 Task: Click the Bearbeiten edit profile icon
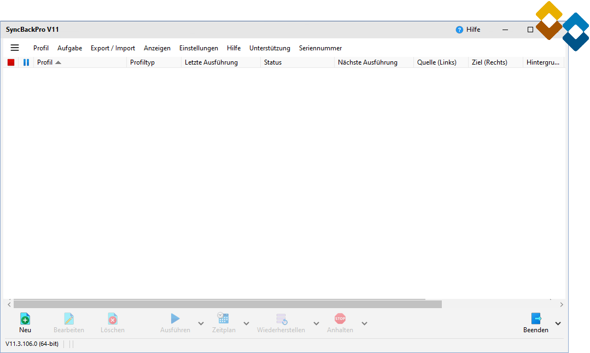point(69,319)
